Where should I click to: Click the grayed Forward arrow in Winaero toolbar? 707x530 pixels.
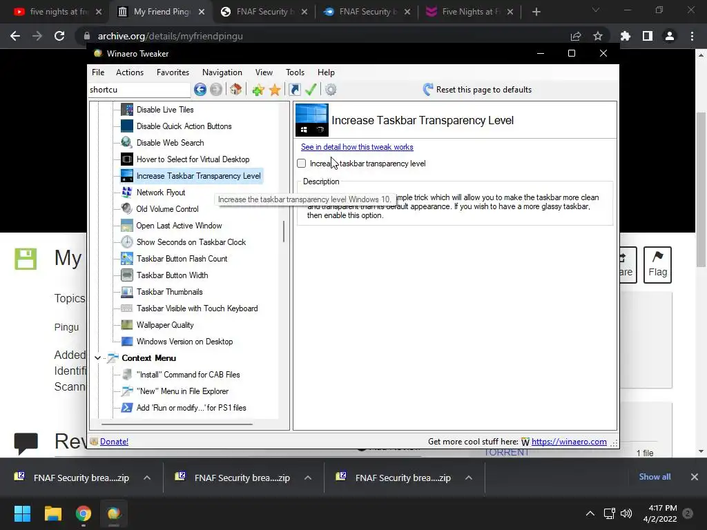216,90
